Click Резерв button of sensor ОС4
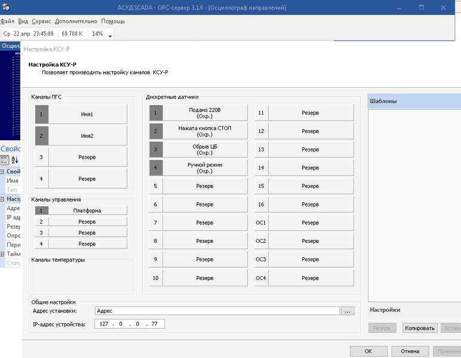 (311, 278)
